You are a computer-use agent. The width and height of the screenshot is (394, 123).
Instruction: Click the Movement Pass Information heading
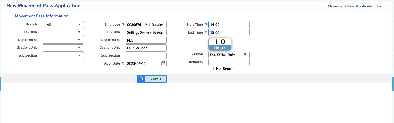(x=42, y=16)
